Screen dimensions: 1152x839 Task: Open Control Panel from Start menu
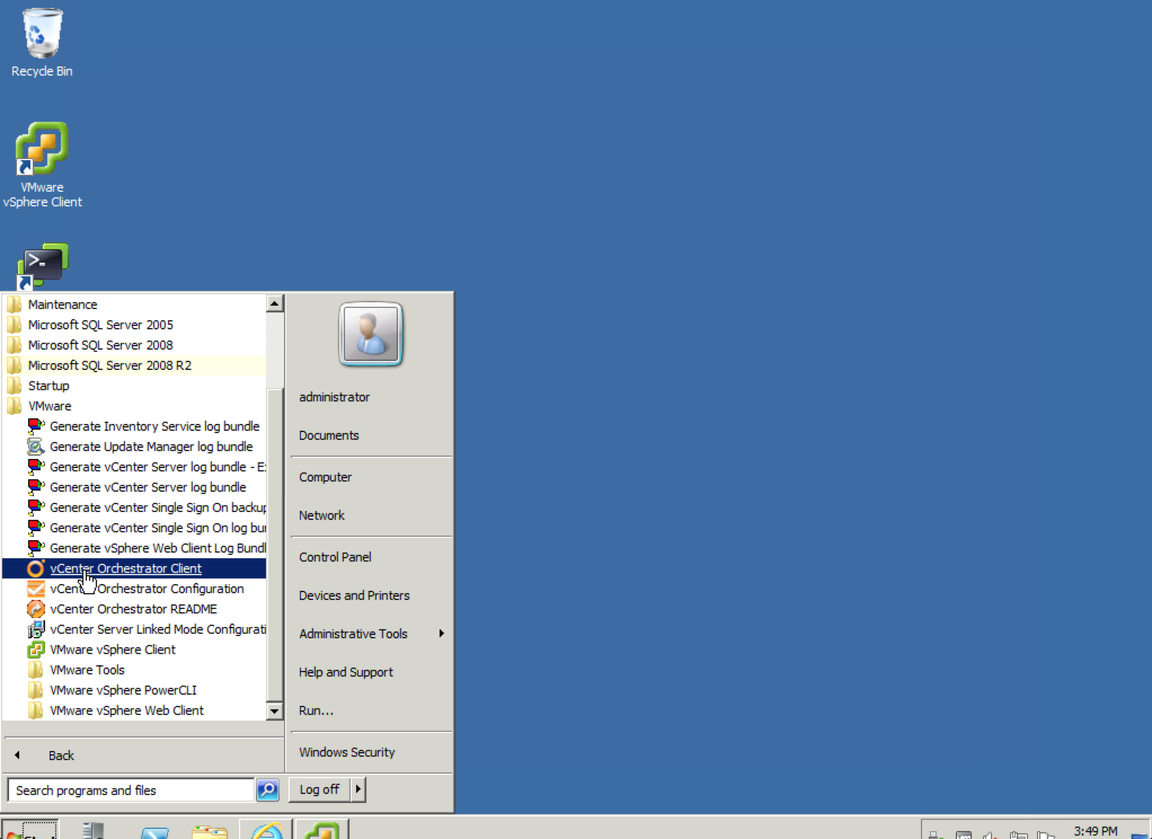(335, 557)
